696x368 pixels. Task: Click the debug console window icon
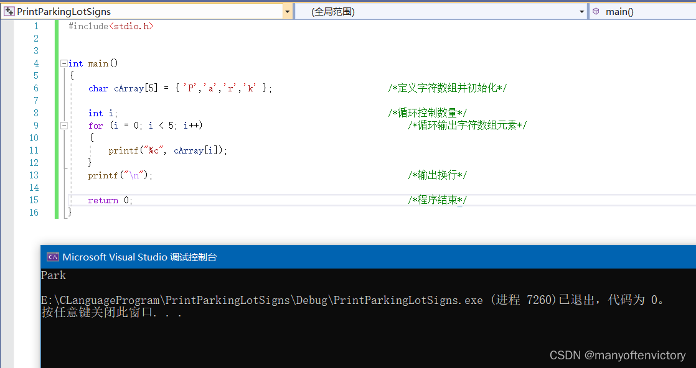53,257
